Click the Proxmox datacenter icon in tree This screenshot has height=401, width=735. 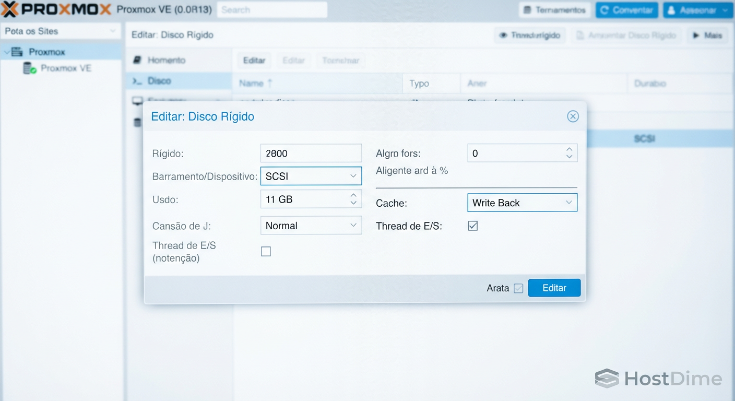[x=17, y=52]
